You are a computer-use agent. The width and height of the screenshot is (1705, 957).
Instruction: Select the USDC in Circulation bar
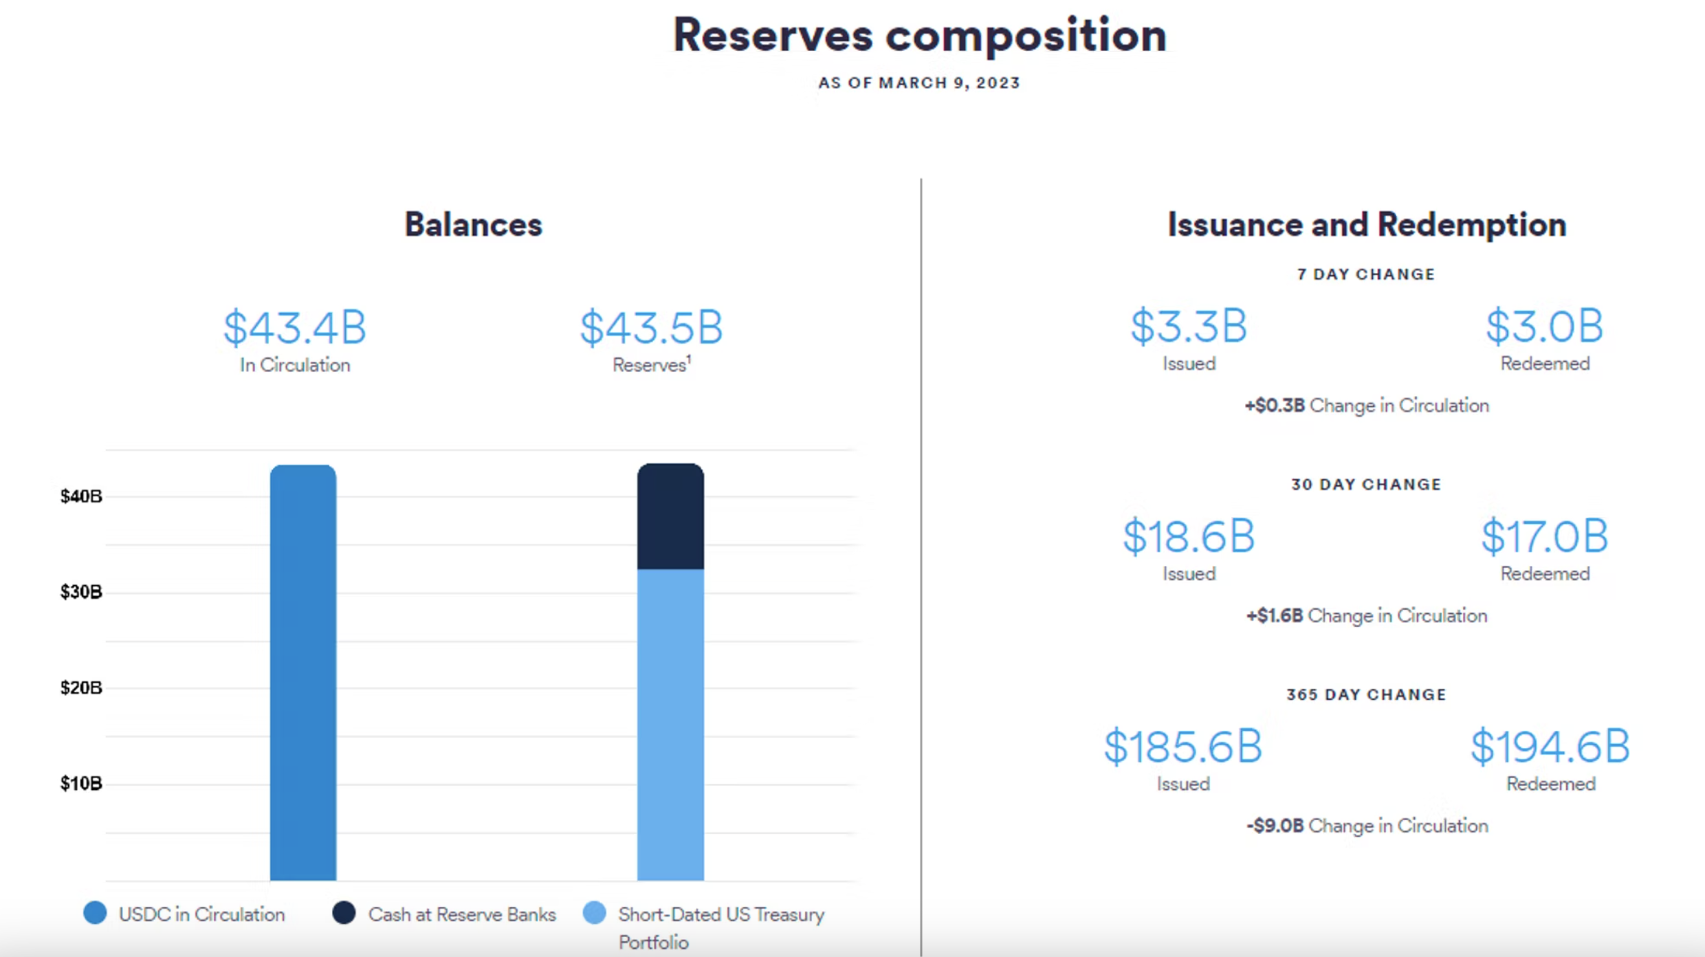[303, 672]
